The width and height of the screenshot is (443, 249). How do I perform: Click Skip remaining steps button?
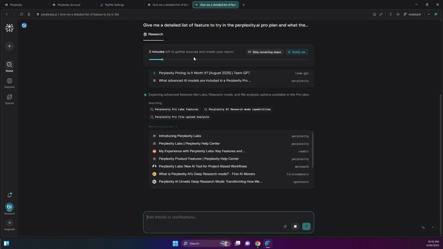point(264,52)
